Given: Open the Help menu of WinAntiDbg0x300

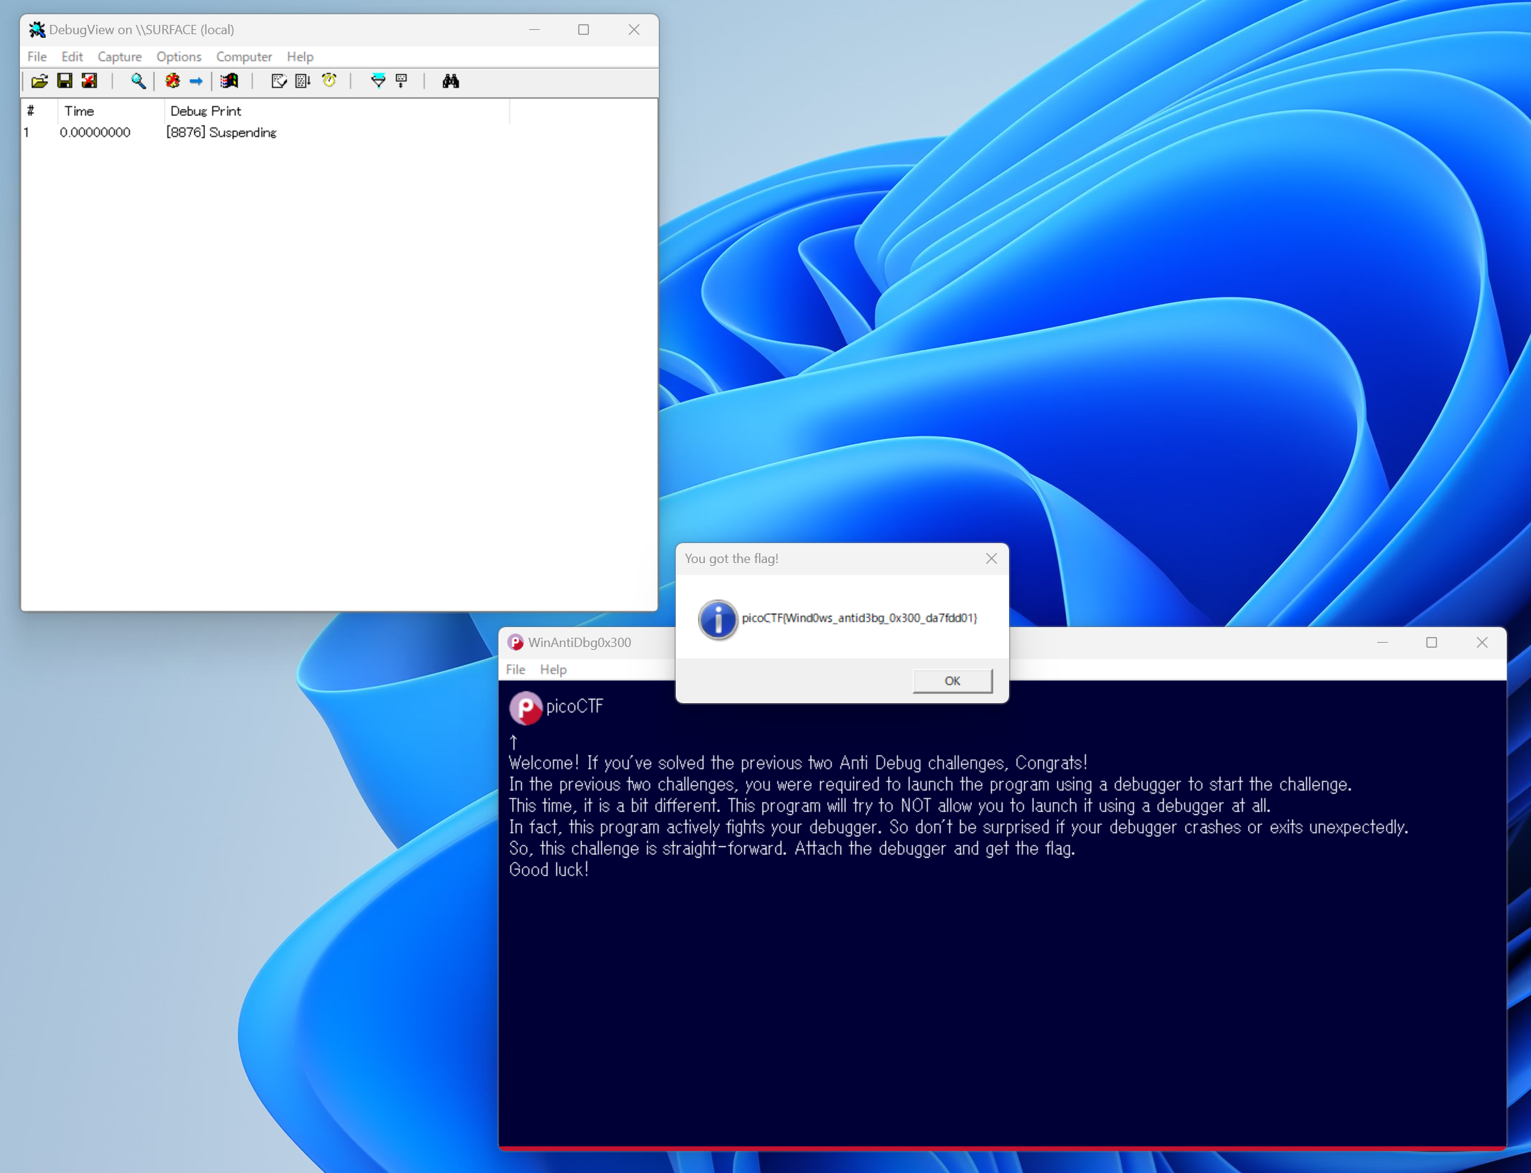Looking at the screenshot, I should coord(553,669).
